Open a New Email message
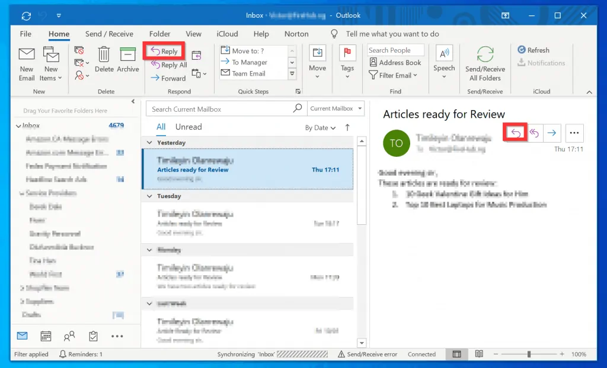 (x=26, y=62)
